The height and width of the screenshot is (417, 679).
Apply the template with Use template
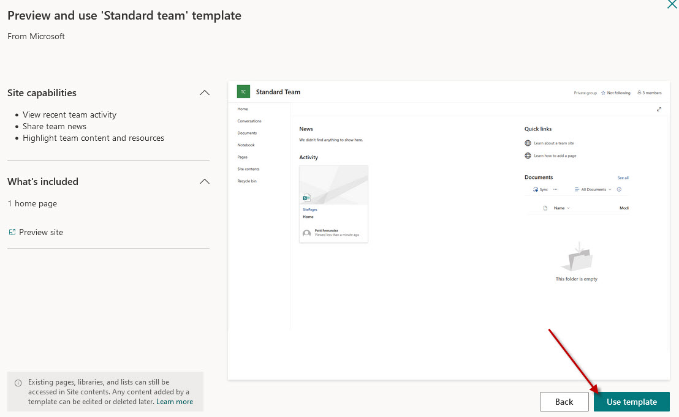(631, 402)
